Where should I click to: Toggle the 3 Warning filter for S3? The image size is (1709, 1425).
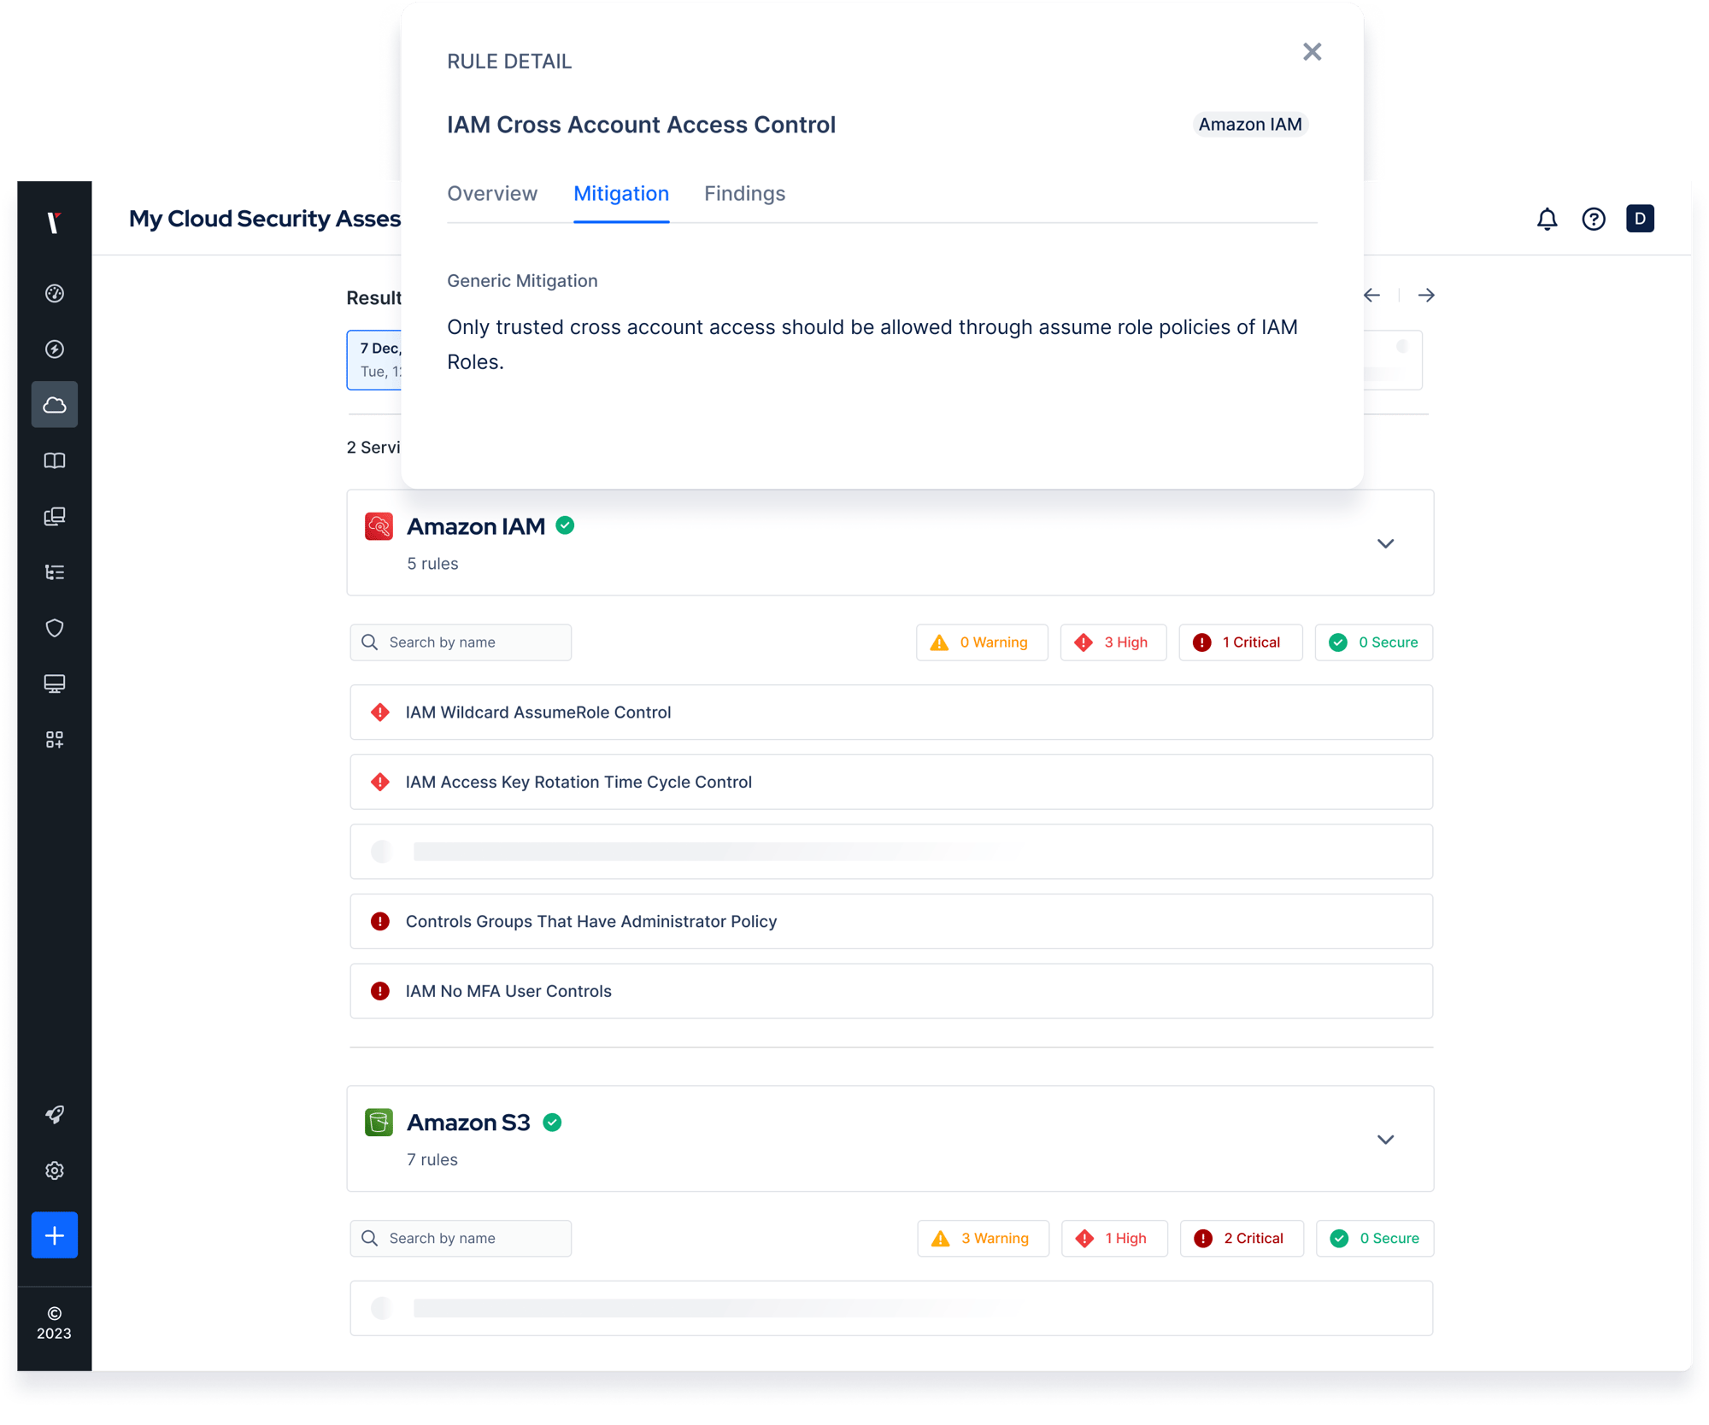point(983,1239)
